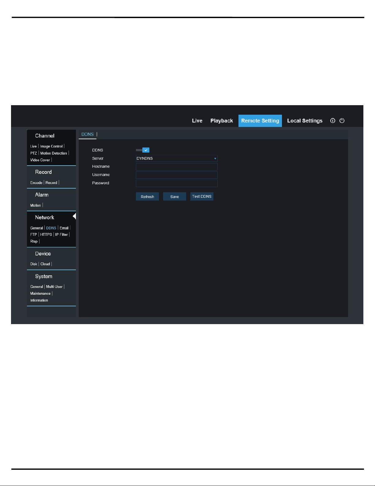Open PTZ settings link
Screen dimensions: 375x486
point(33,153)
